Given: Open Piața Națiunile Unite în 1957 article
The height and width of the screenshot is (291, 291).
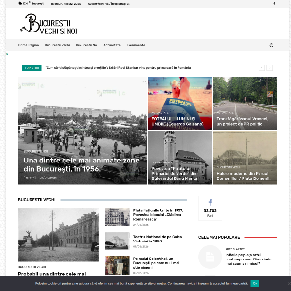Looking at the screenshot, I should click(x=158, y=215).
